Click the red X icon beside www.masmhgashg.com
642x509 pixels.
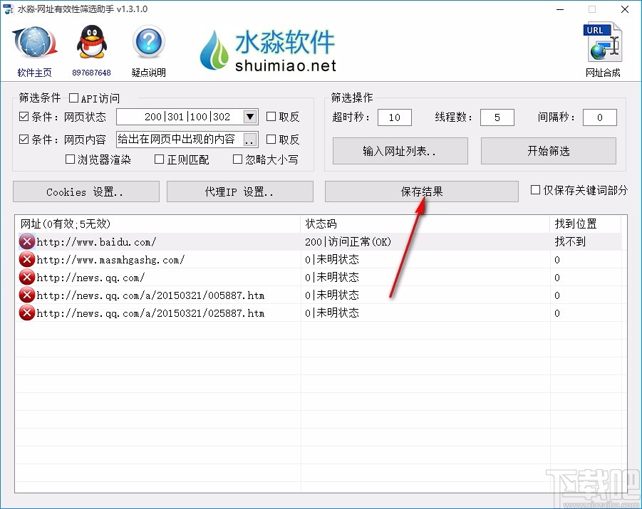coord(26,259)
